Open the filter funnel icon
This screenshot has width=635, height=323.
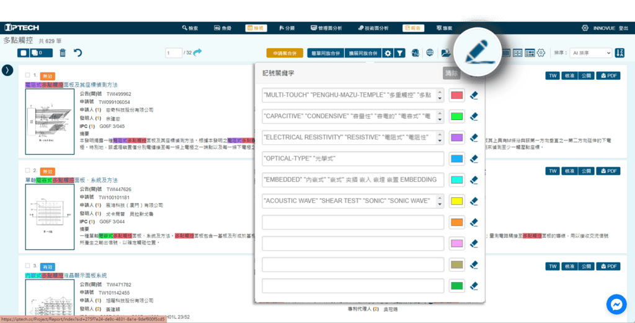[x=401, y=53]
